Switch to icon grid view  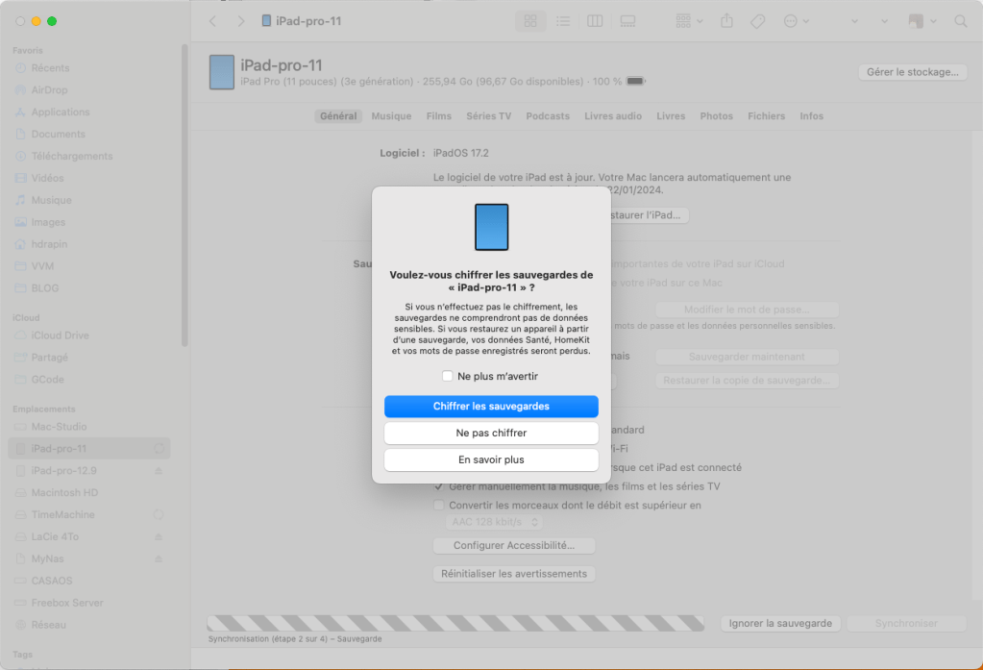point(531,21)
